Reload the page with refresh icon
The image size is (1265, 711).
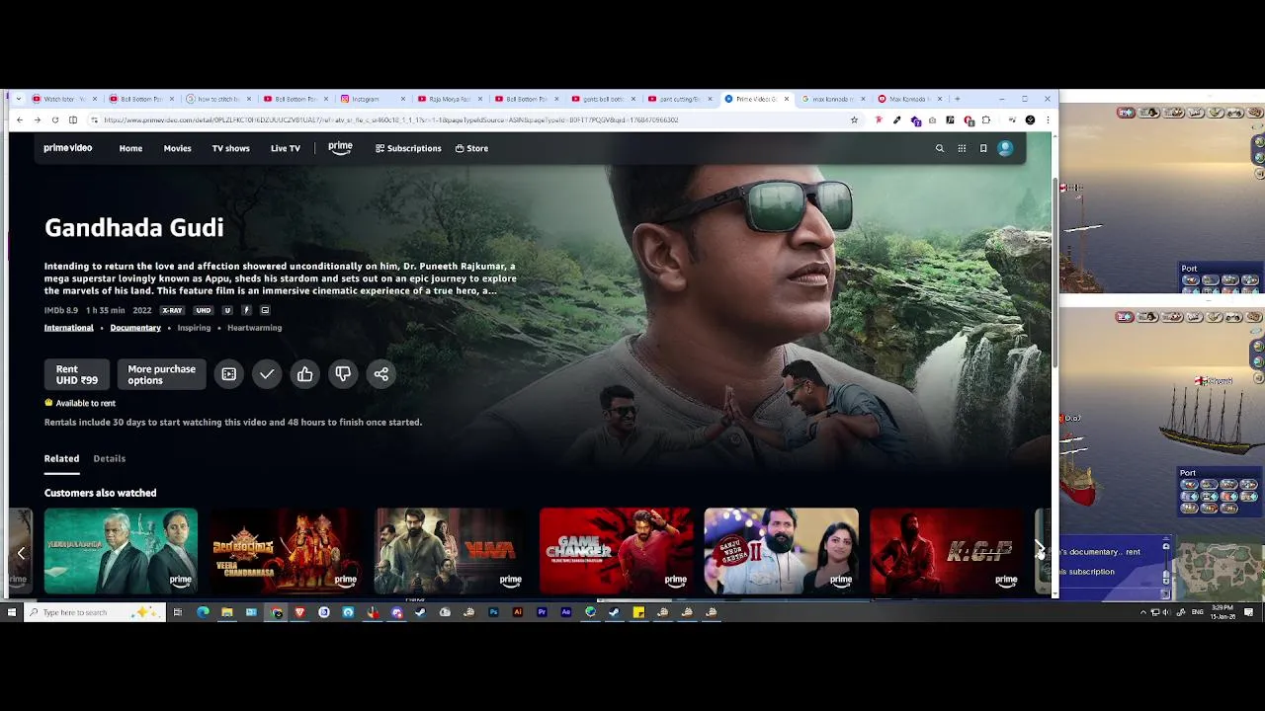point(55,119)
